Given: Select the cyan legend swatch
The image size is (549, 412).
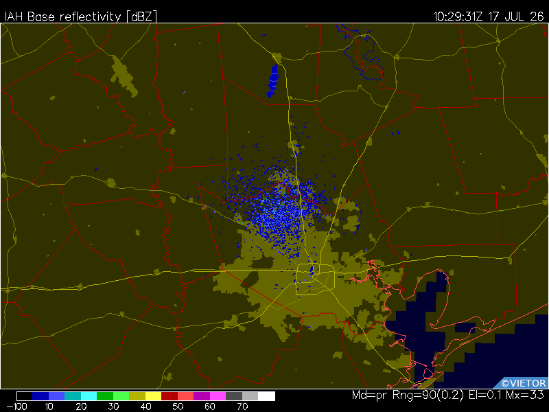Looking at the screenshot, I should (x=89, y=396).
